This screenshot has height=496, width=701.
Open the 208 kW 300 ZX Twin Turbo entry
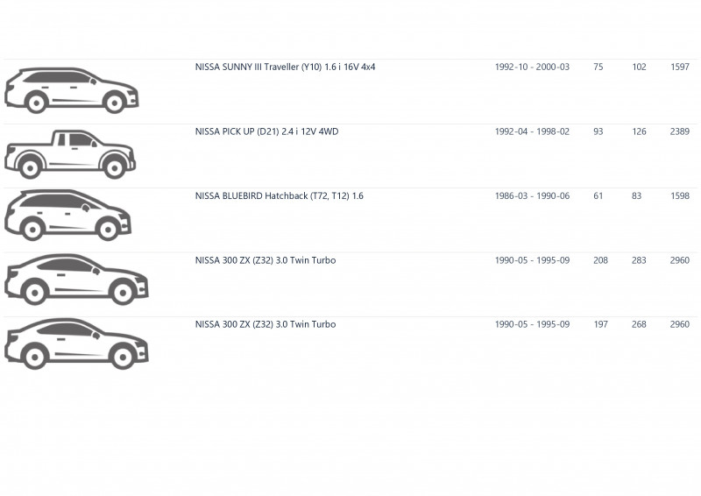point(266,260)
